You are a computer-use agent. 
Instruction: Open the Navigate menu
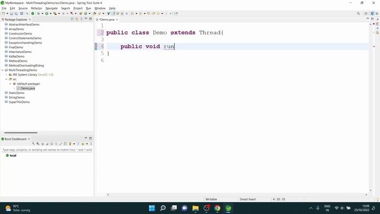[52, 8]
